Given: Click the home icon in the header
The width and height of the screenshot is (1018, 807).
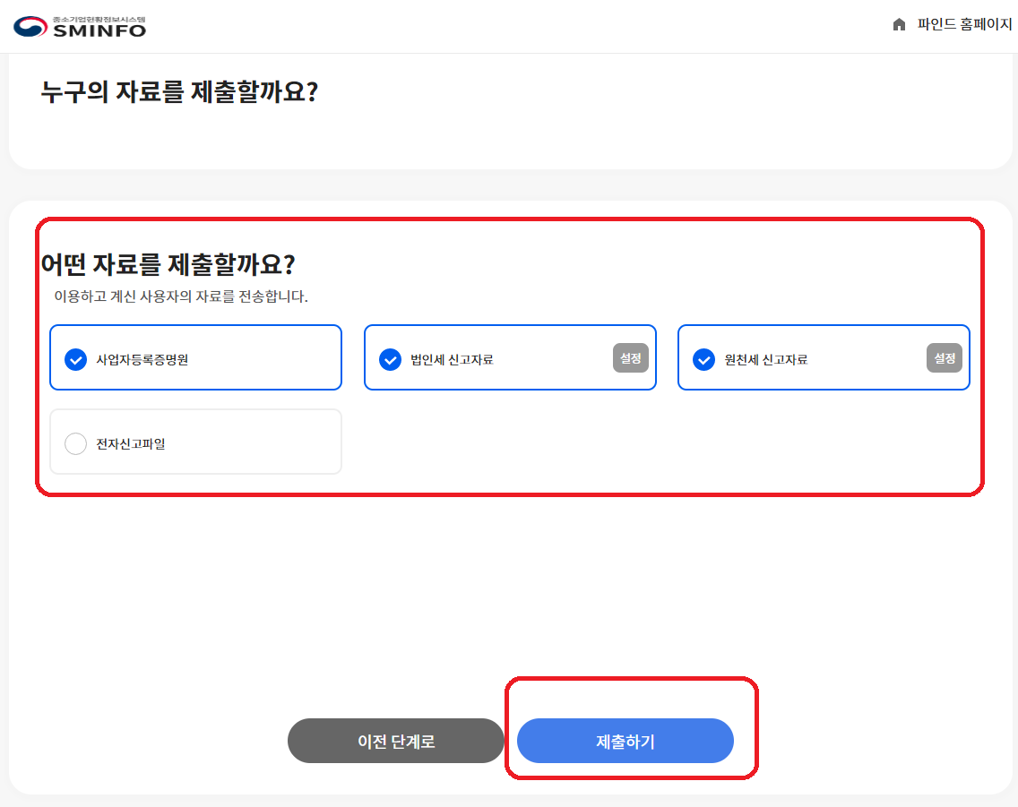Looking at the screenshot, I should point(899,25).
